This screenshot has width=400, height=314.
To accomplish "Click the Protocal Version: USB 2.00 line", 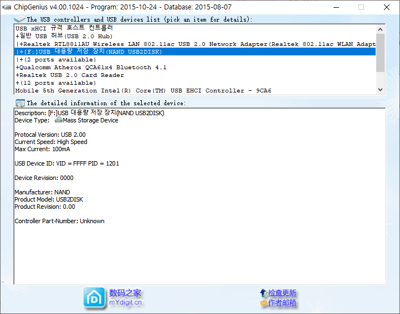I will tap(50, 135).
